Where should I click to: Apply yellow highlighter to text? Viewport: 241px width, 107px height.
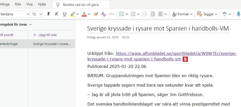tap(73, 14)
